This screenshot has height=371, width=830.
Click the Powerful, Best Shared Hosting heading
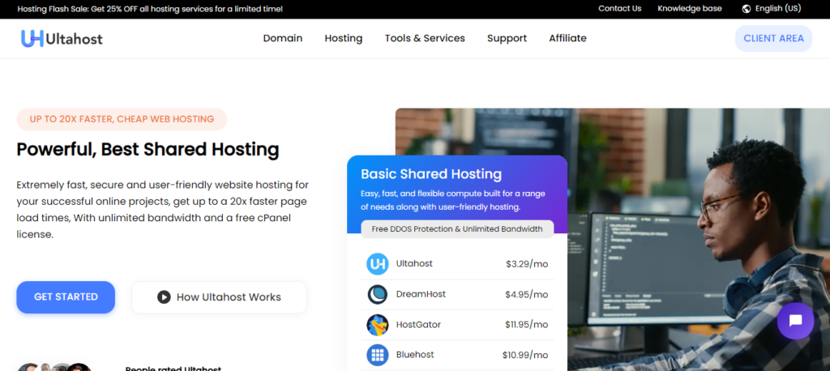[x=148, y=150]
